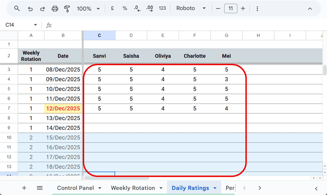The width and height of the screenshot is (327, 195).
Task: Open the Roboto font dropdown
Action: click(191, 8)
